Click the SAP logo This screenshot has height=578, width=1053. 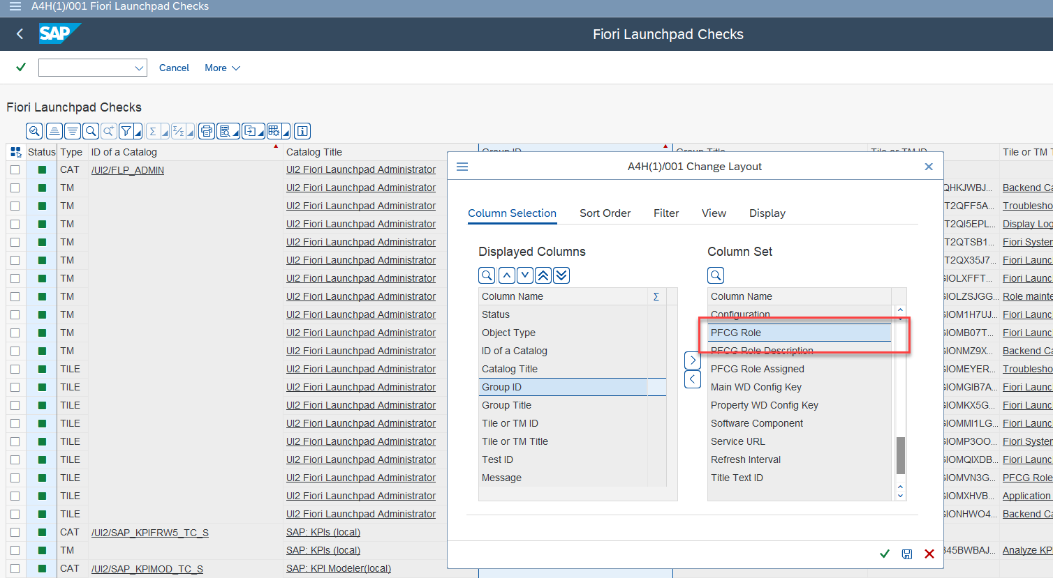coord(59,33)
